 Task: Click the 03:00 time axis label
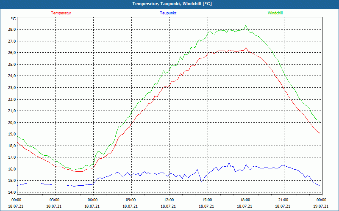(54, 200)
